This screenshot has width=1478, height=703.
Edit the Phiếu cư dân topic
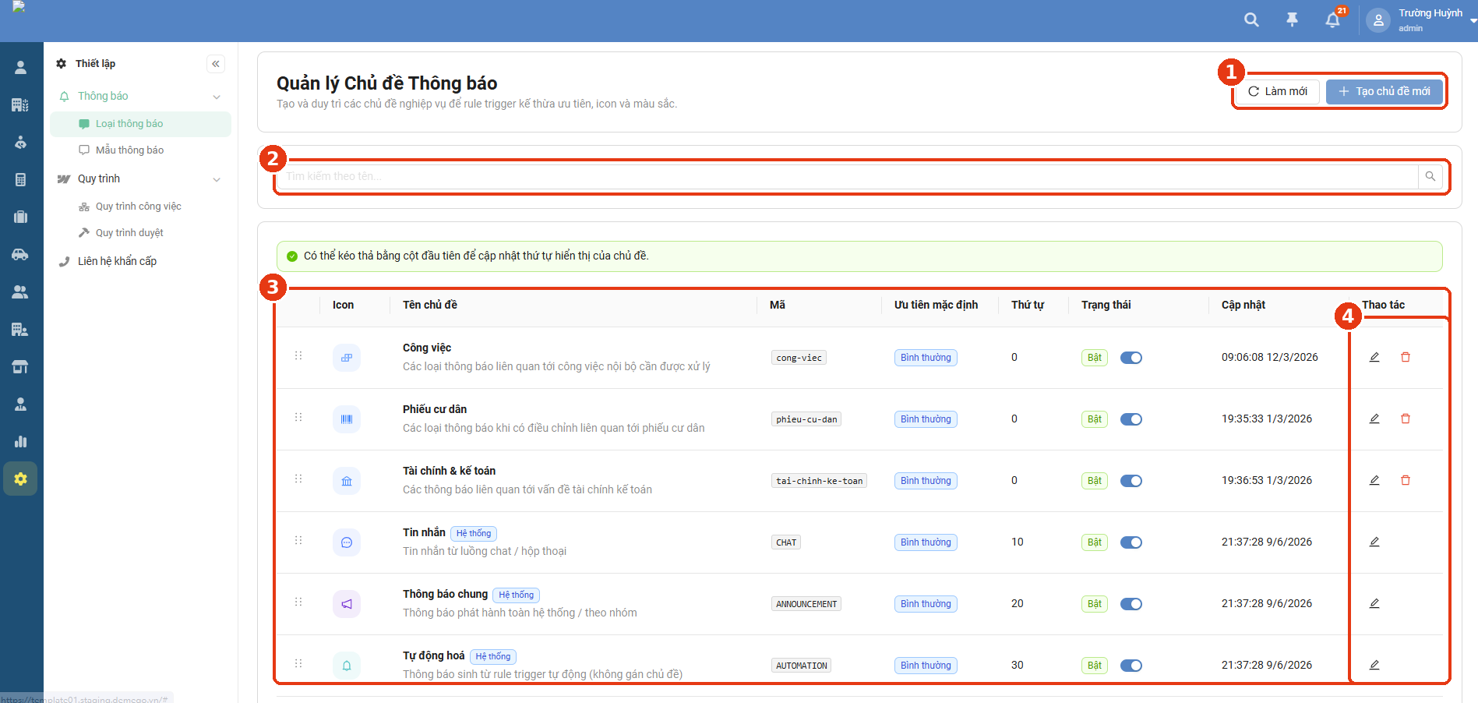click(1374, 419)
